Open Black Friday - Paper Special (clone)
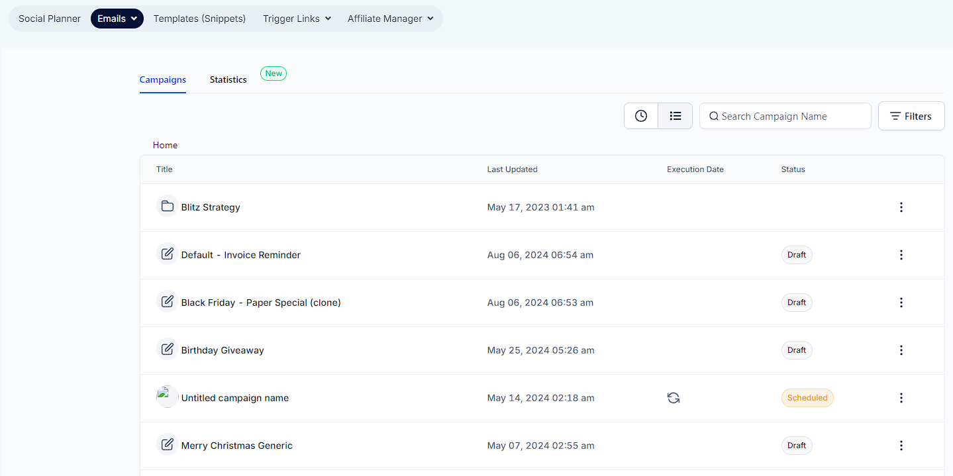Screen dimensions: 953x476 261,303
